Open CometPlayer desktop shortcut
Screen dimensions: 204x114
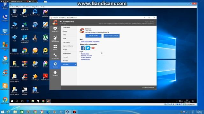(x=35, y=77)
